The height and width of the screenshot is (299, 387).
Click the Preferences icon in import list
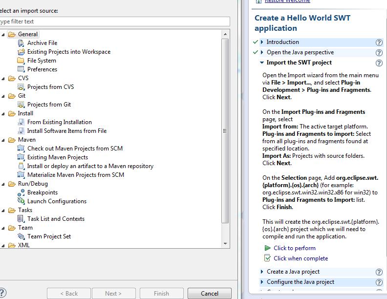click(21, 69)
